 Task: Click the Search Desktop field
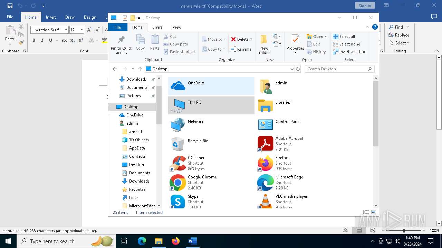tap(340, 69)
